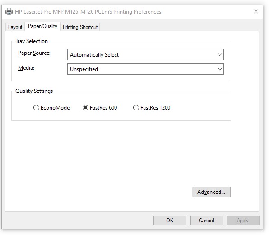279x235 pixels.
Task: Click the Apply button
Action: click(x=243, y=221)
